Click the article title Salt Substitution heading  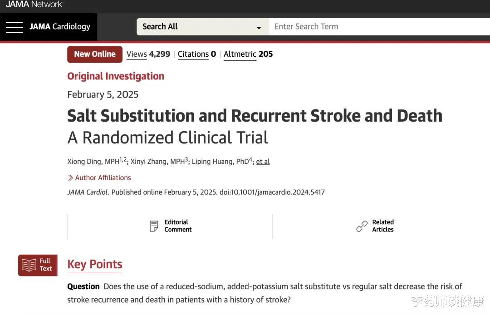[255, 116]
